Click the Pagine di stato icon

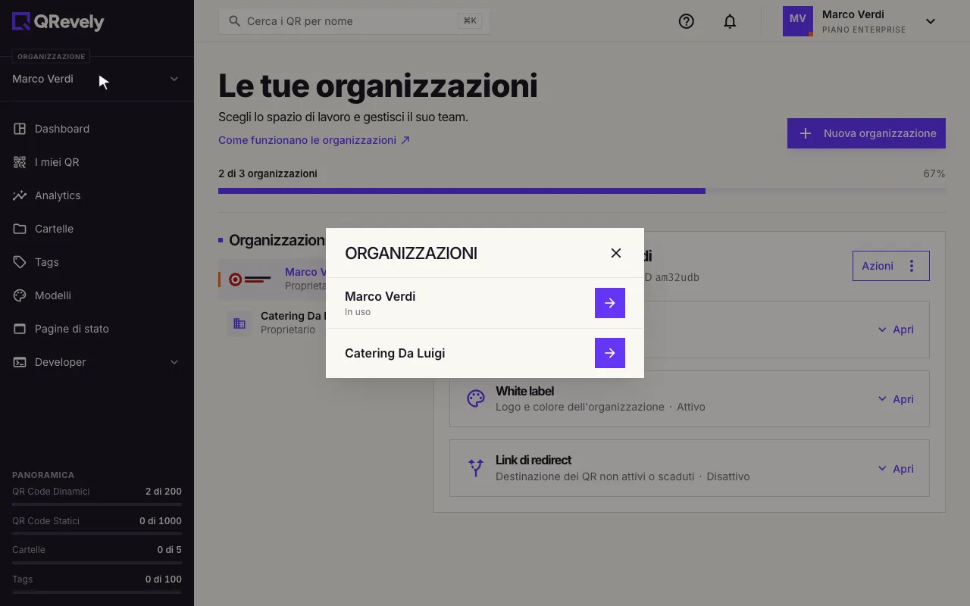pos(20,329)
